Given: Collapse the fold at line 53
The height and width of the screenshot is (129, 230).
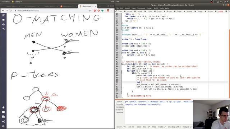Looking at the screenshot, I should click(x=121, y=87).
